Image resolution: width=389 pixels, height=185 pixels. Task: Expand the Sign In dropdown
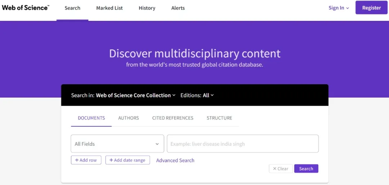[x=339, y=8]
